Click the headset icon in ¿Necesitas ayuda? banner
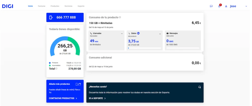The image size is (252, 106). click(200, 87)
